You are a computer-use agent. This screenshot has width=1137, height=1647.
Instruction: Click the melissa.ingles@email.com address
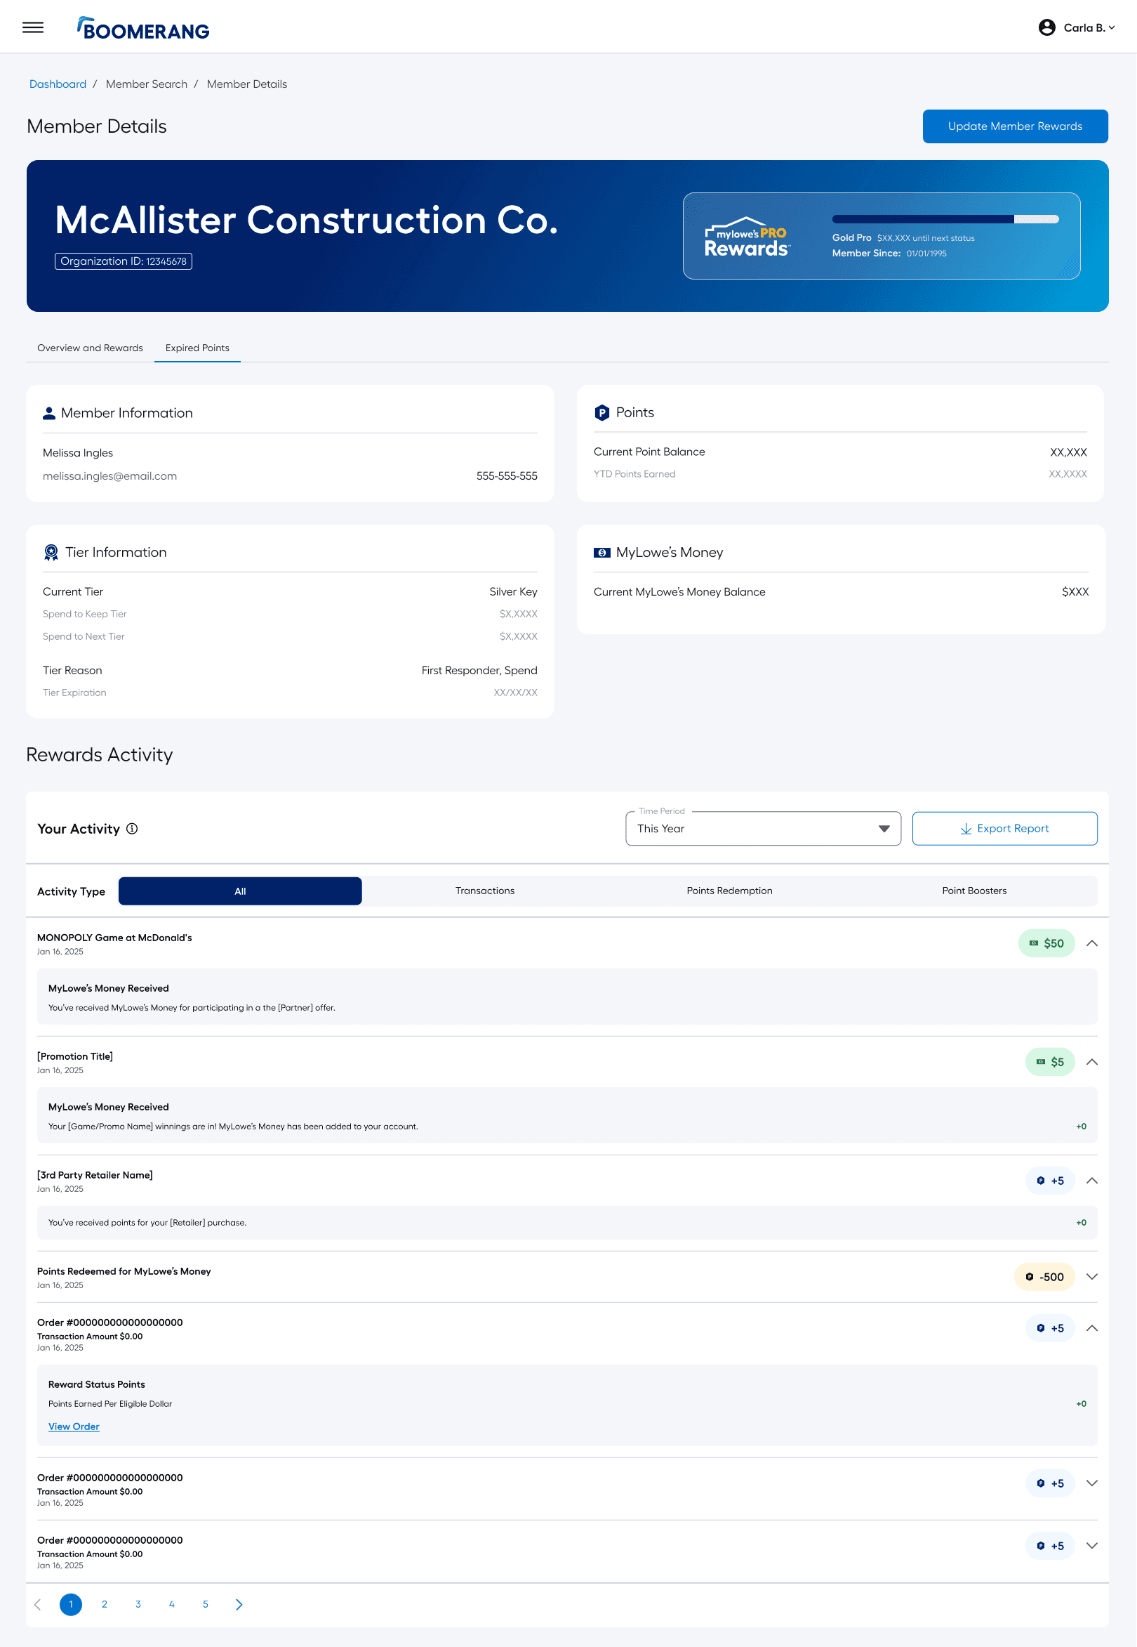pos(109,476)
